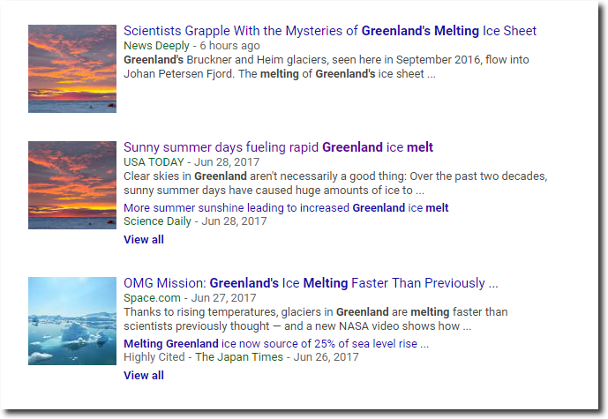Click the 'Jun 27, 2017' date by Space.com

pyautogui.click(x=224, y=297)
